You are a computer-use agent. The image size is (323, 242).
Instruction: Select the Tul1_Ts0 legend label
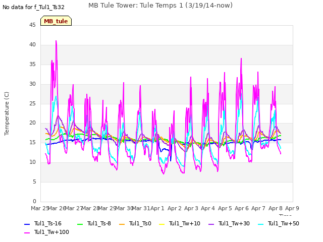[x=140, y=223]
